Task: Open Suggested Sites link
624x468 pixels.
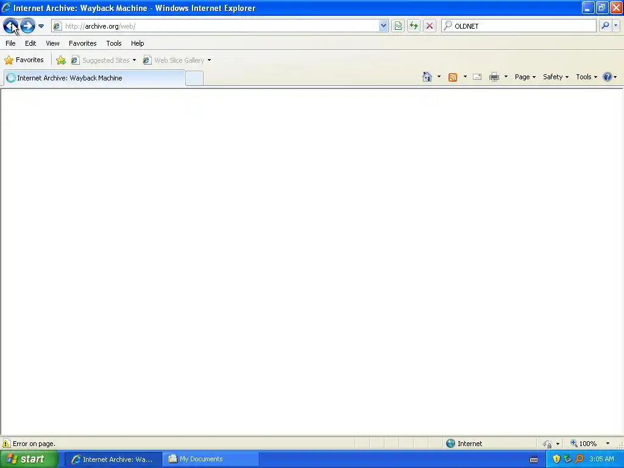Action: coord(101,60)
